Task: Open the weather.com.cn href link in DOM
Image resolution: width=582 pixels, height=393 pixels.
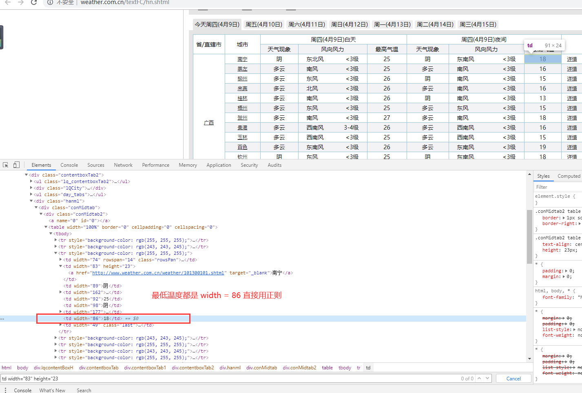Action: (158, 273)
